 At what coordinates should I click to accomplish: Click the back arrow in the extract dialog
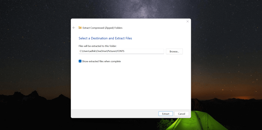74,28
